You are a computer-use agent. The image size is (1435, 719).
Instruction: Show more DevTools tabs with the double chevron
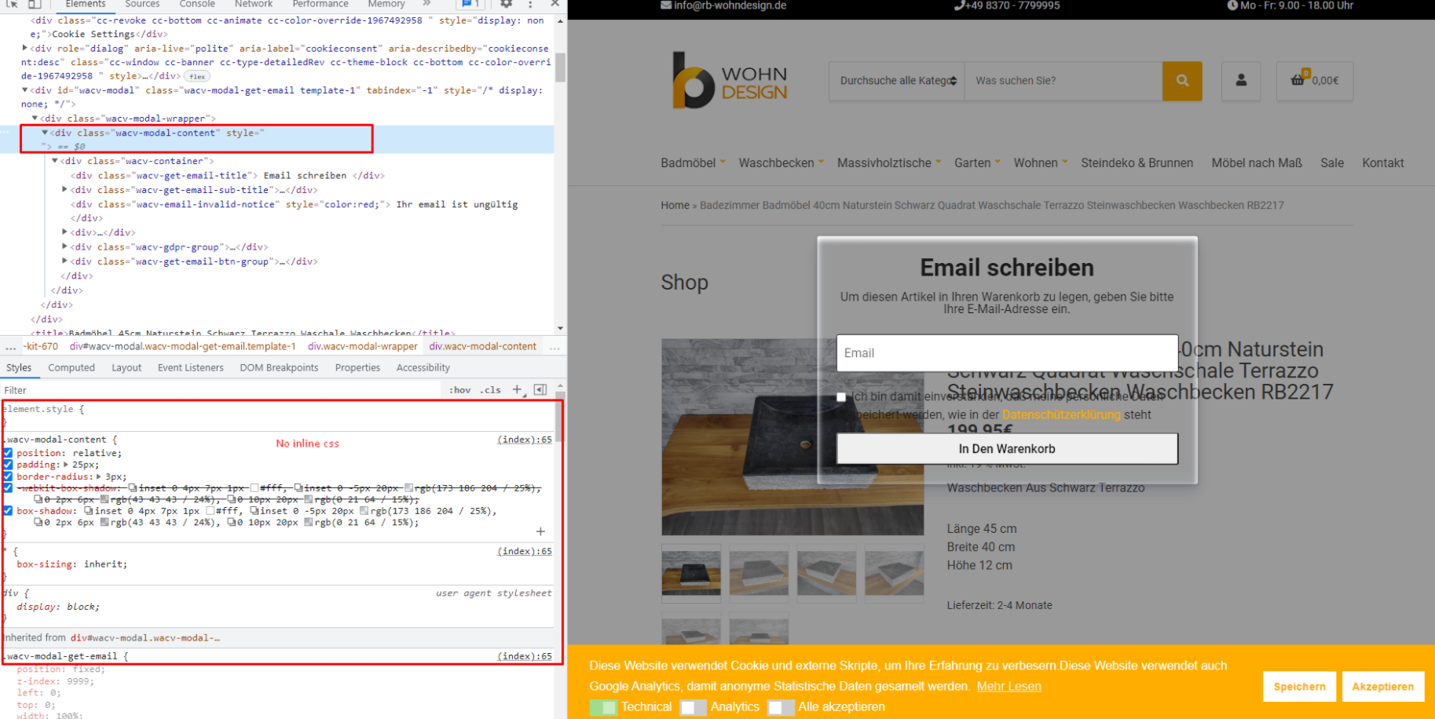[426, 4]
